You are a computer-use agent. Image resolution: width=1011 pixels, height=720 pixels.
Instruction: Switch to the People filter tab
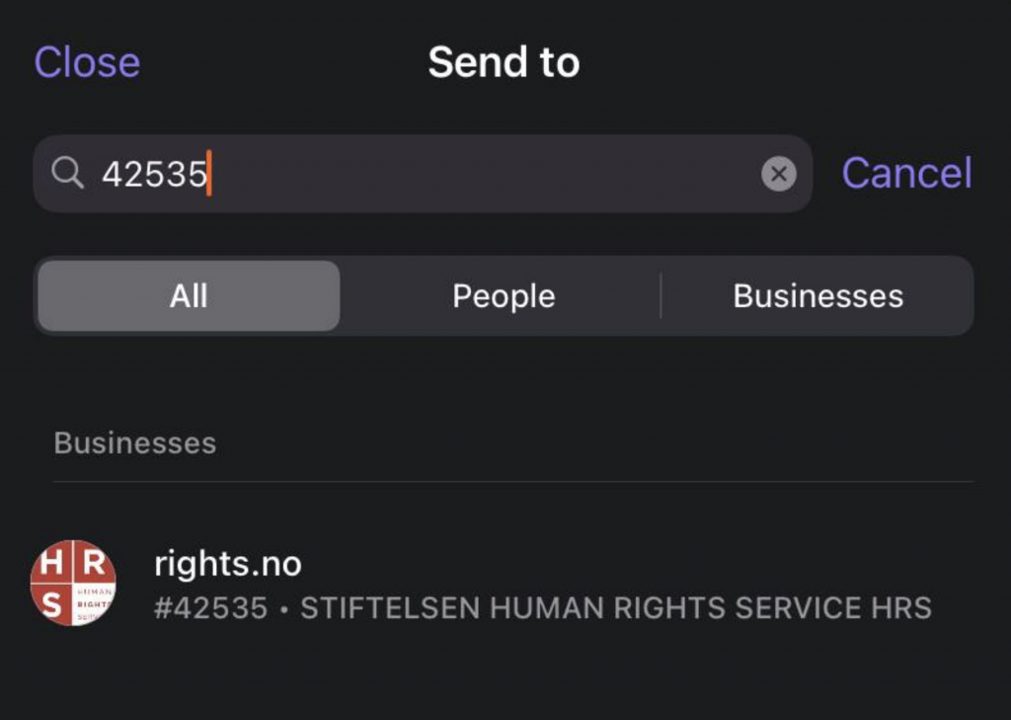[x=504, y=296]
